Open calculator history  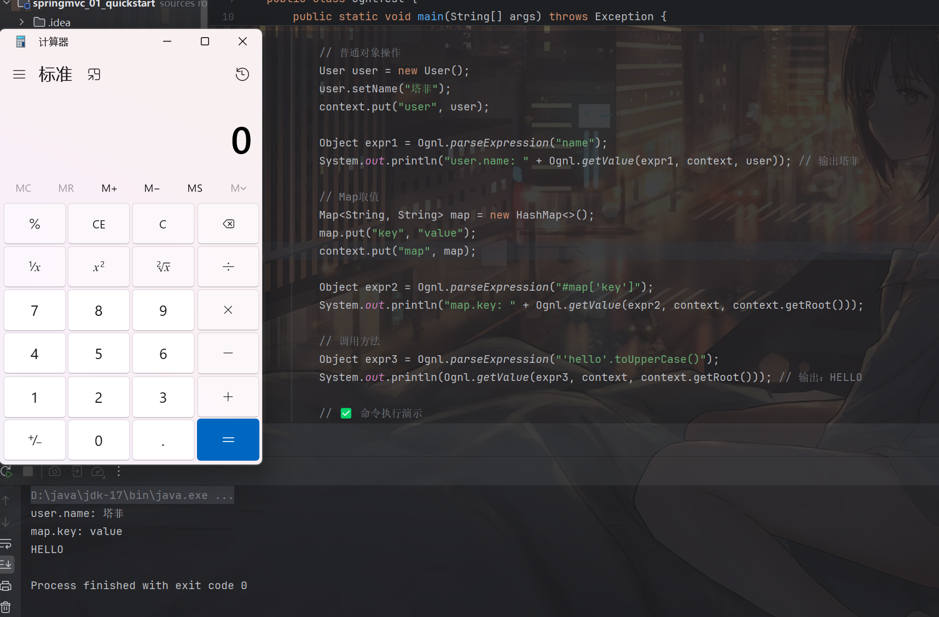point(242,74)
